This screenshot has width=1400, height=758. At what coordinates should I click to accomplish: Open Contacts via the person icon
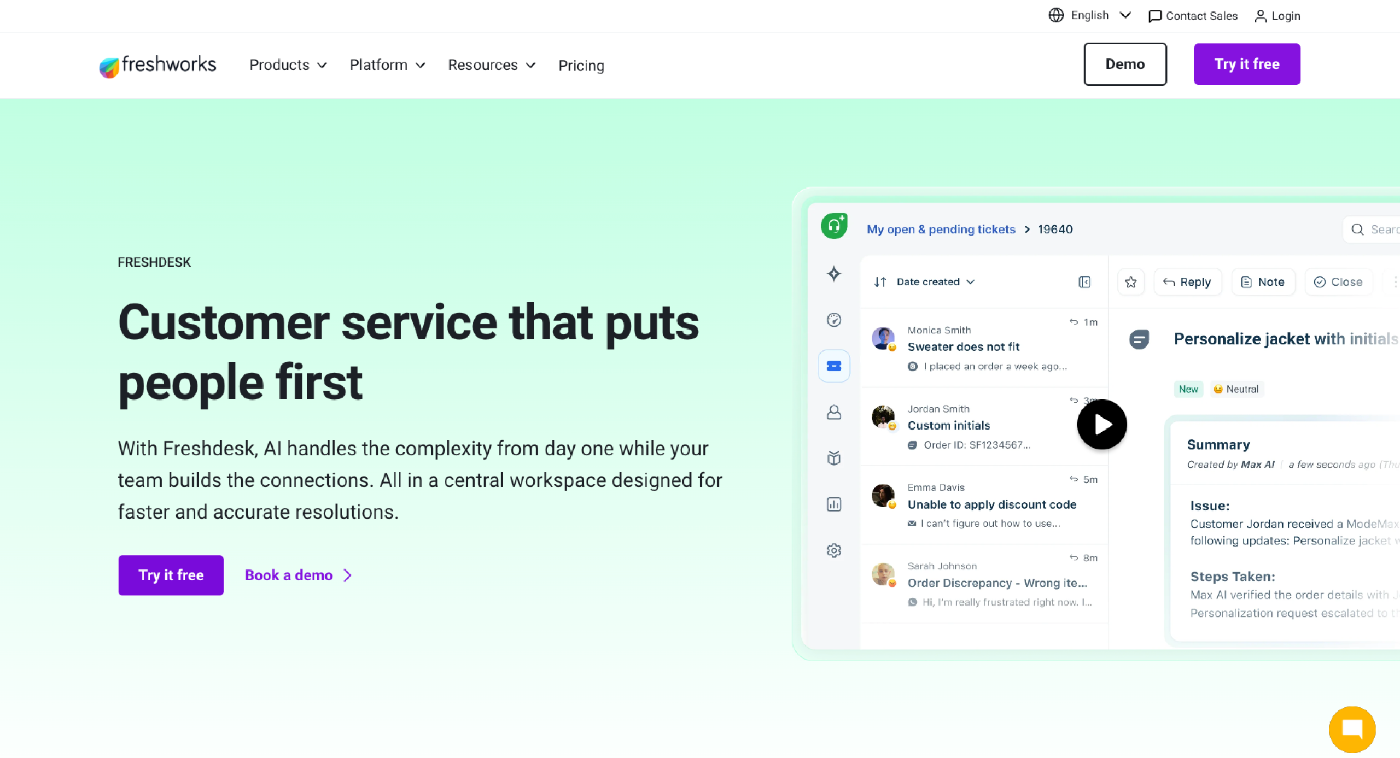pyautogui.click(x=833, y=413)
